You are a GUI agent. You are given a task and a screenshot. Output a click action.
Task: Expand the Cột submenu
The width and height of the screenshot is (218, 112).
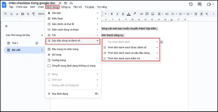[x=73, y=35]
